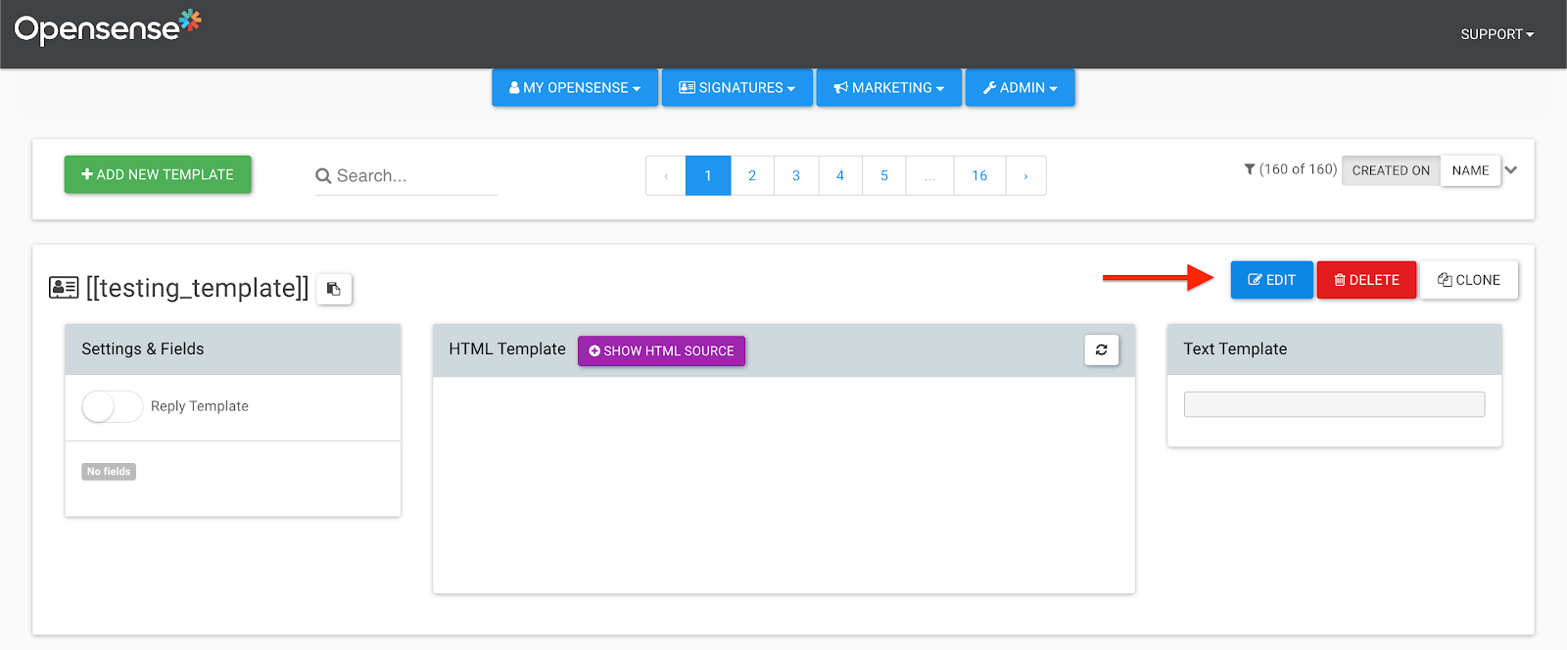Click the signature card icon beside template name
Screen dimensions: 1567x650
[64, 288]
